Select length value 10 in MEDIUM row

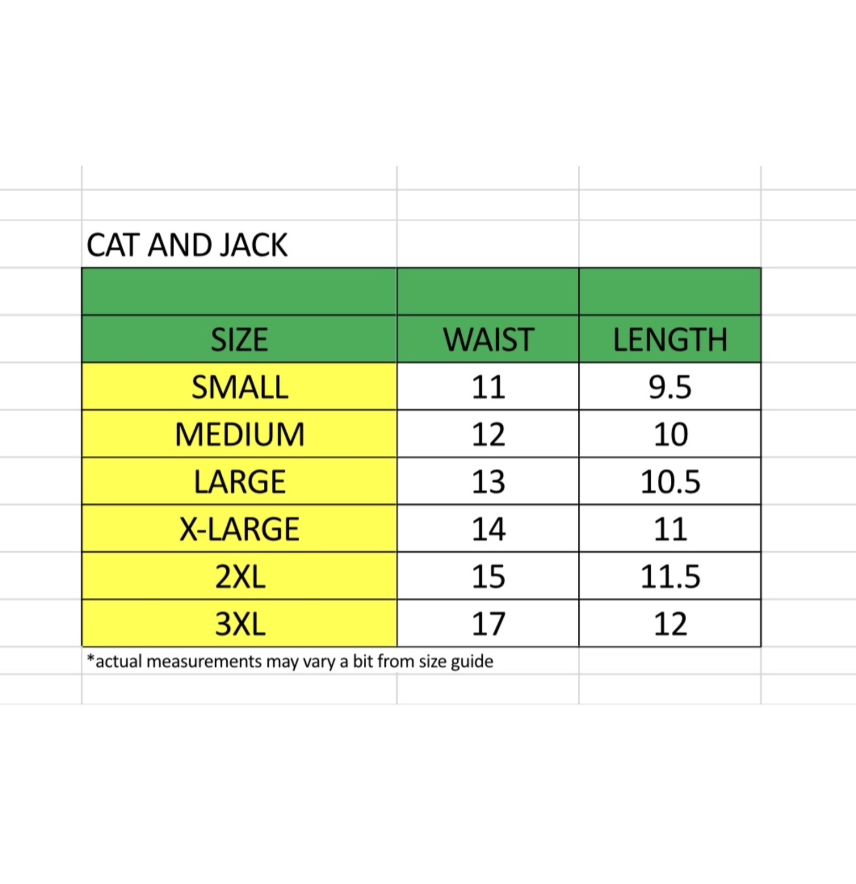tap(670, 434)
